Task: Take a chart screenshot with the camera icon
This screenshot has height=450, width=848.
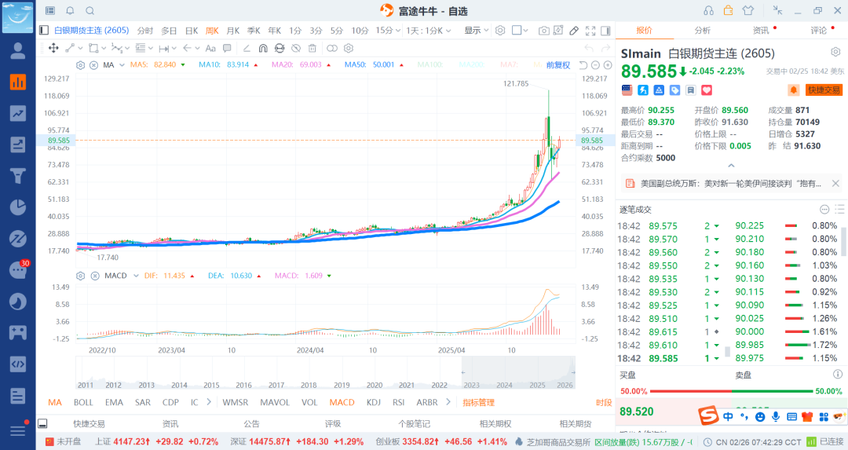Action: pos(543,31)
